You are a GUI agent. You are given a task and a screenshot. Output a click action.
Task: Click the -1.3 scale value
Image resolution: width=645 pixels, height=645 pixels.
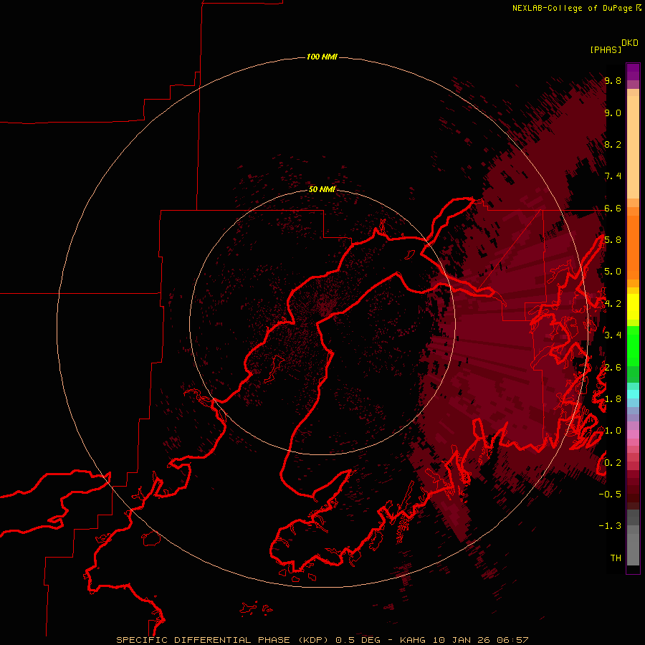pos(610,527)
